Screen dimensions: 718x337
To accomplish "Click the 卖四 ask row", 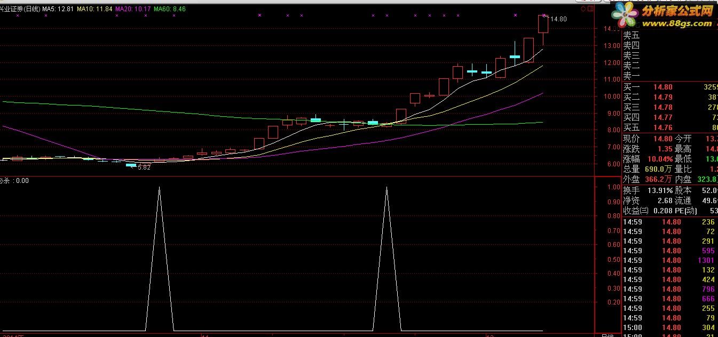I will pos(670,45).
